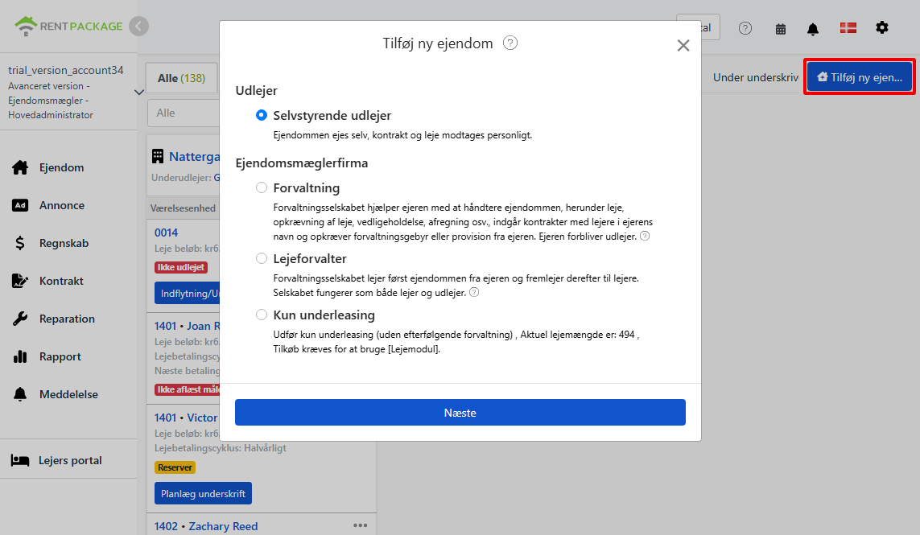Click the building icon beside Natterga
920x535 pixels.
tap(157, 156)
